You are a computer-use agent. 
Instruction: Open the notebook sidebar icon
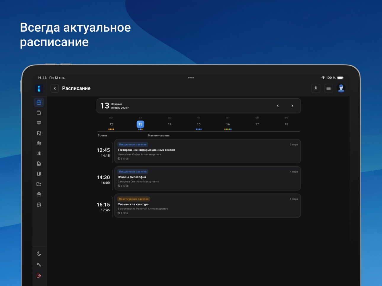coord(39,174)
